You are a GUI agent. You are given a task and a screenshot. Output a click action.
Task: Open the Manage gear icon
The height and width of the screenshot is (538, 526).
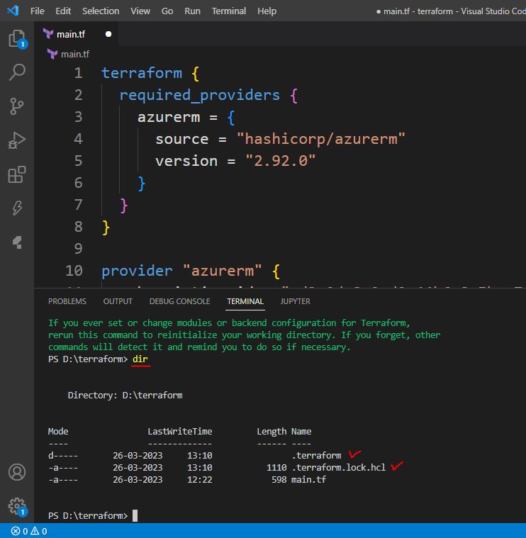(x=16, y=505)
